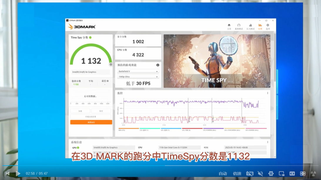The height and width of the screenshot is (180, 321).
Task: Open the Stress Test (压力测试) tab
Action: coord(250,27)
